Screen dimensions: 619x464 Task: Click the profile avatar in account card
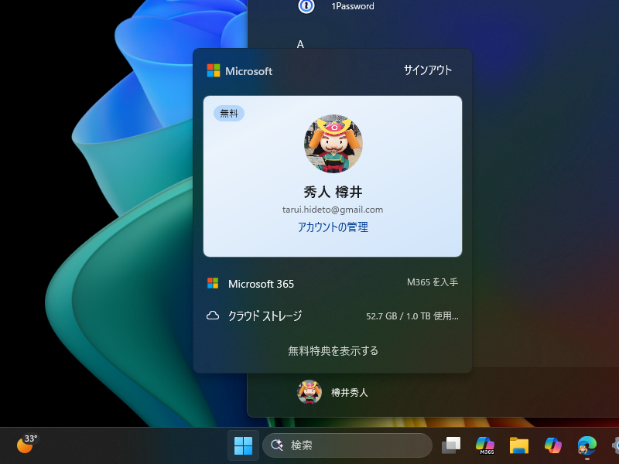click(x=333, y=144)
